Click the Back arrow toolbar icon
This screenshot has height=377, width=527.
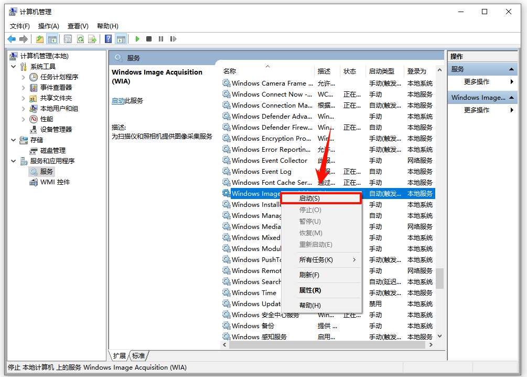pyautogui.click(x=12, y=39)
